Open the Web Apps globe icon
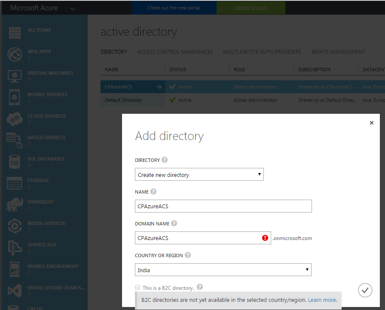Screen dimensions: 385x310 (x=15, y=54)
